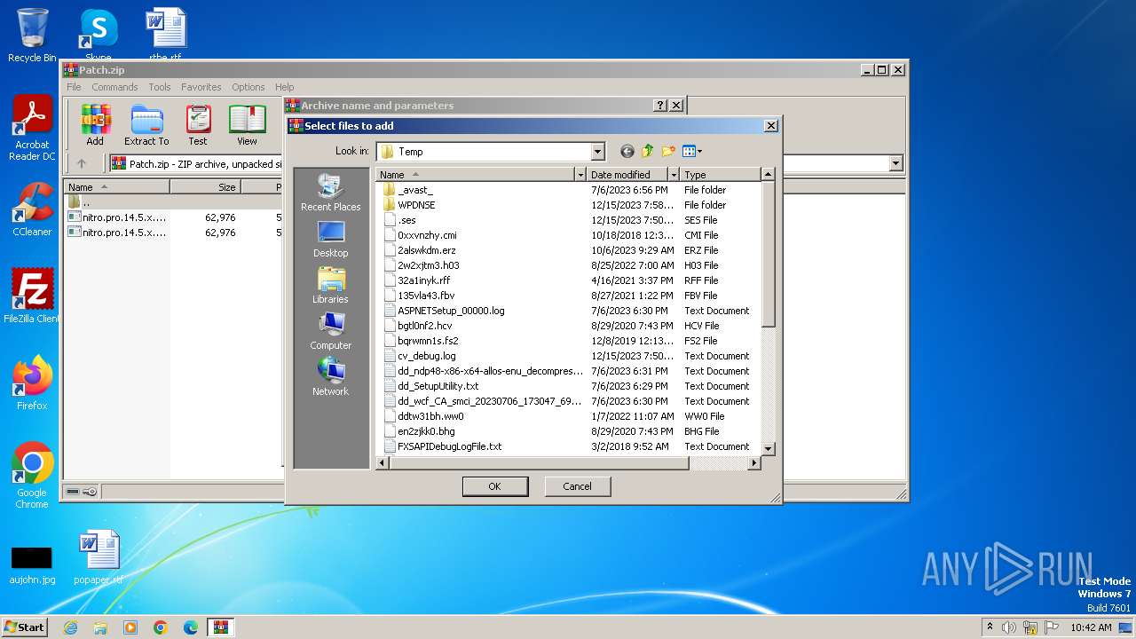The width and height of the screenshot is (1136, 639).
Task: Click scroll down arrow in file list
Action: (769, 448)
